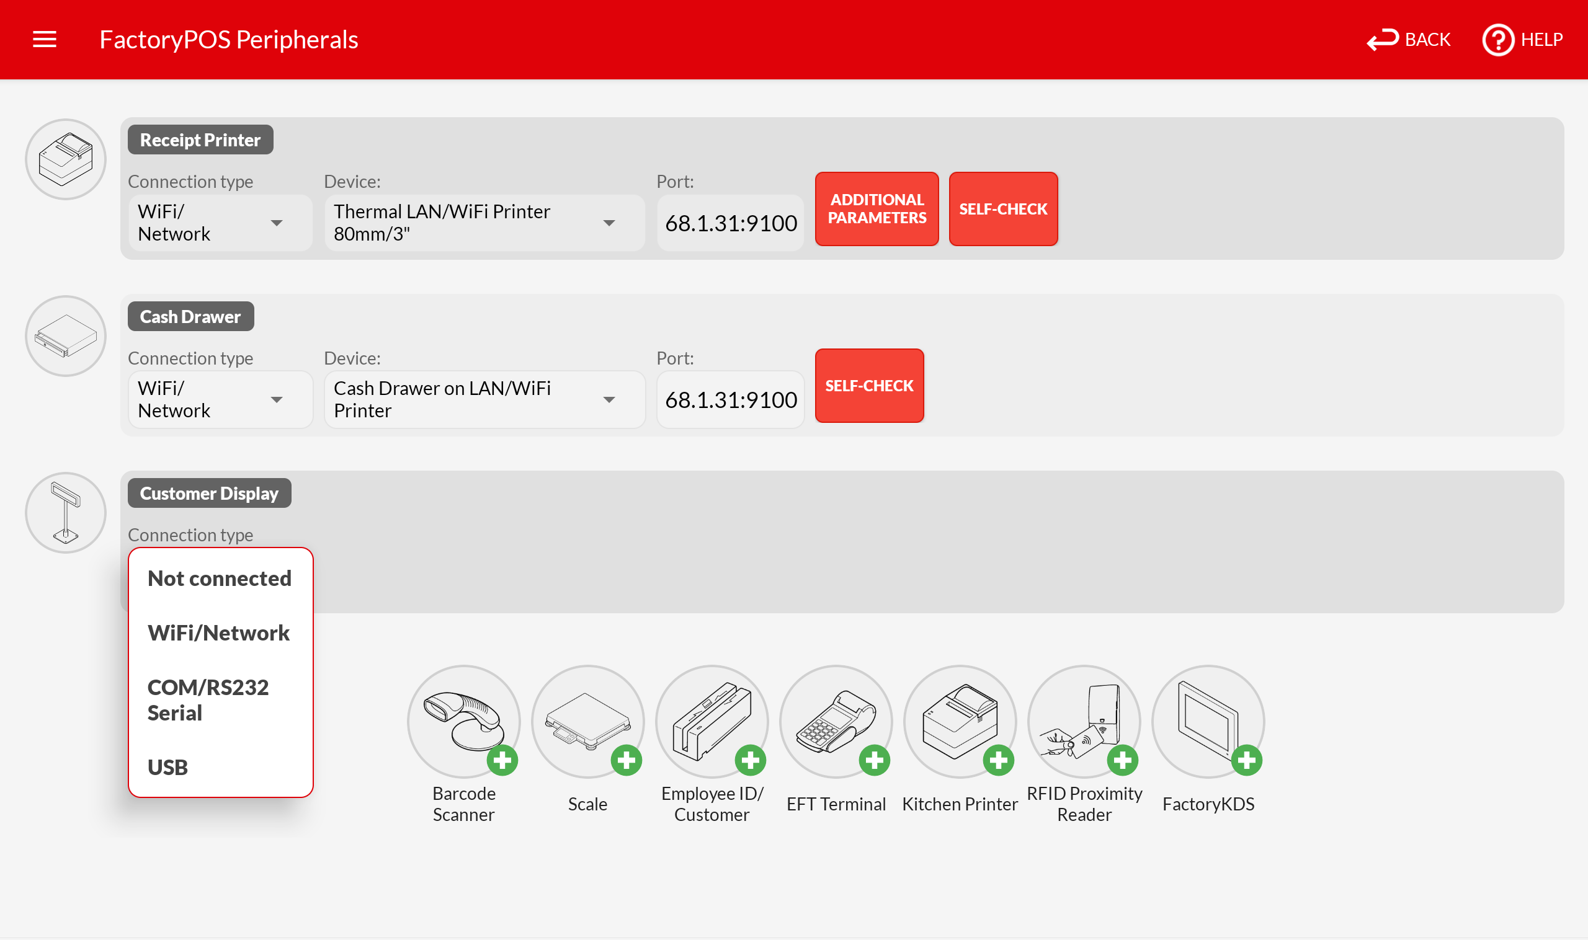This screenshot has height=940, width=1588.
Task: Click the Cash Drawer icon
Action: click(66, 336)
